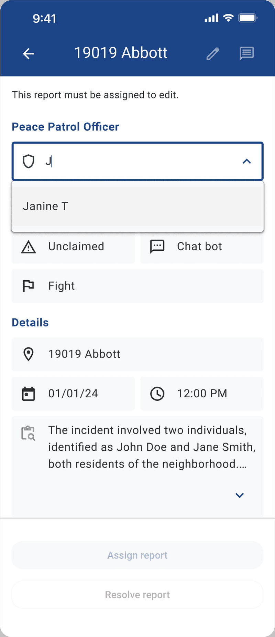The image size is (275, 637).
Task: Select the Unclaimed status field
Action: 73,247
